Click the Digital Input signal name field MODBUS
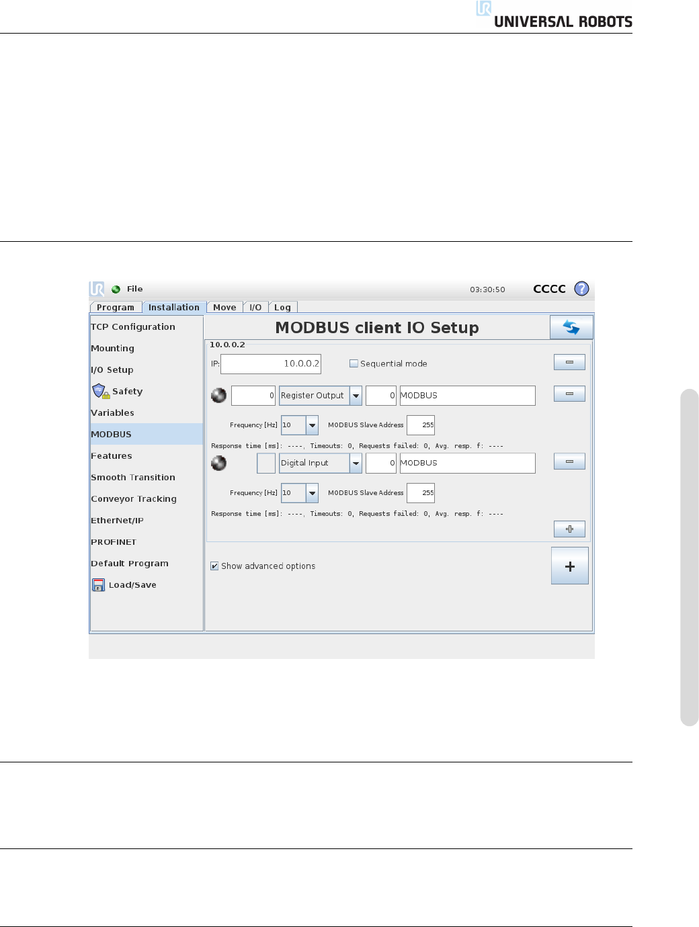 [468, 463]
